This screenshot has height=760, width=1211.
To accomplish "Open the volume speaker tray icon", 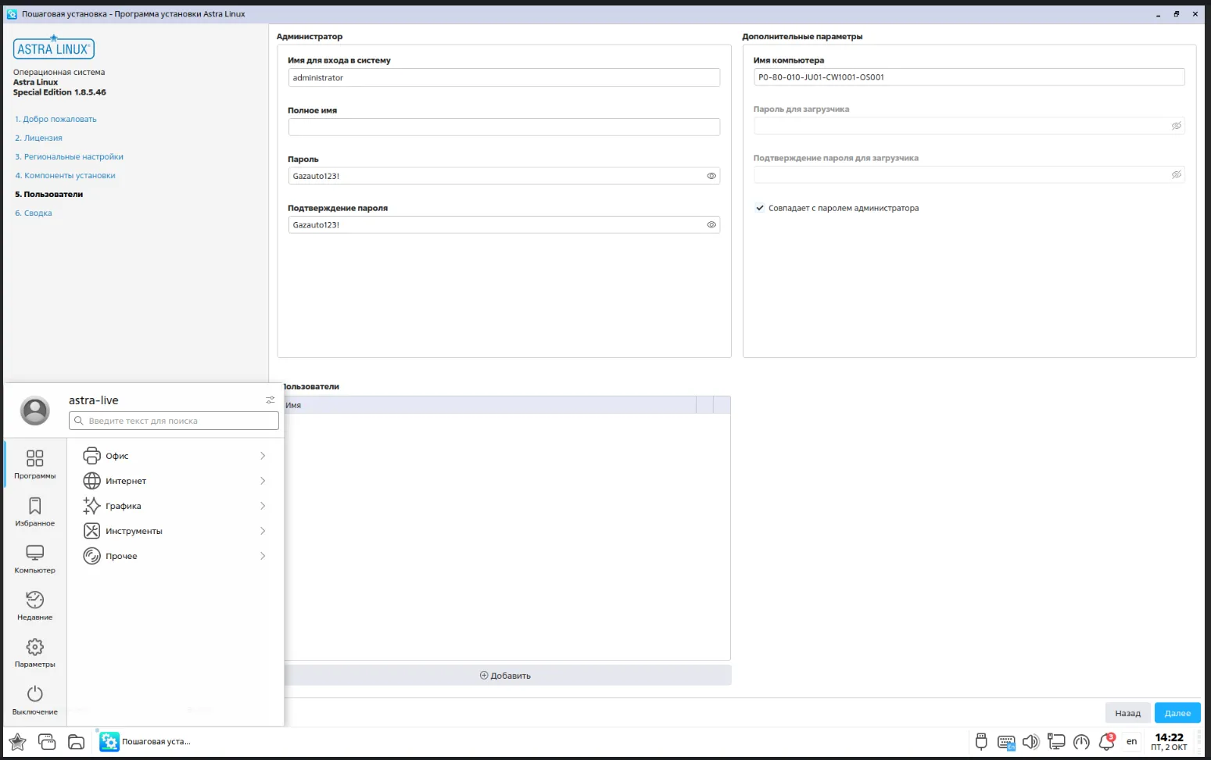I will click(1031, 741).
